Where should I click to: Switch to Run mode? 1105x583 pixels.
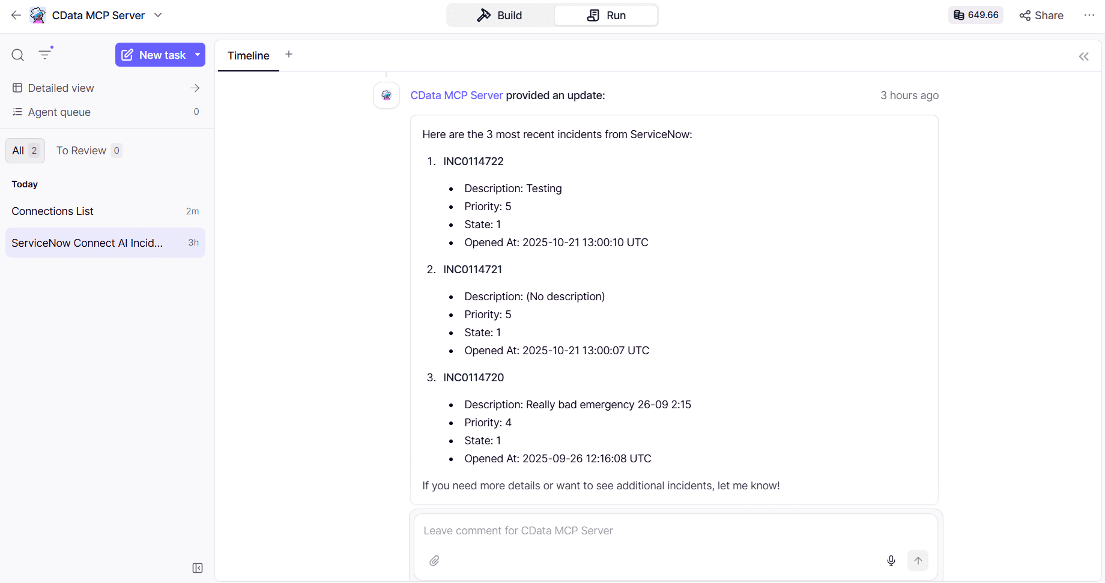[606, 16]
